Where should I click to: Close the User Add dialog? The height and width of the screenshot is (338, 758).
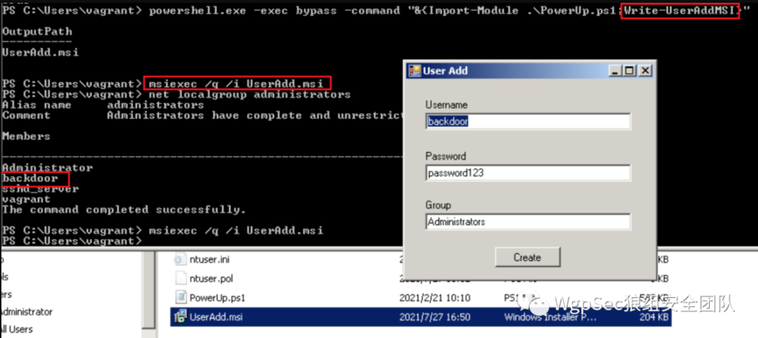[x=646, y=71]
